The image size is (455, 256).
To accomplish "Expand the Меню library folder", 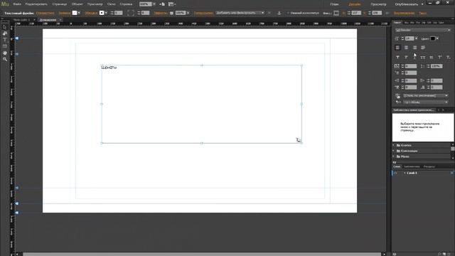I will (x=394, y=156).
